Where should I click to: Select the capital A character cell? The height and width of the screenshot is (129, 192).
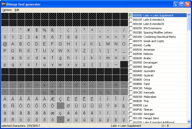13,44
